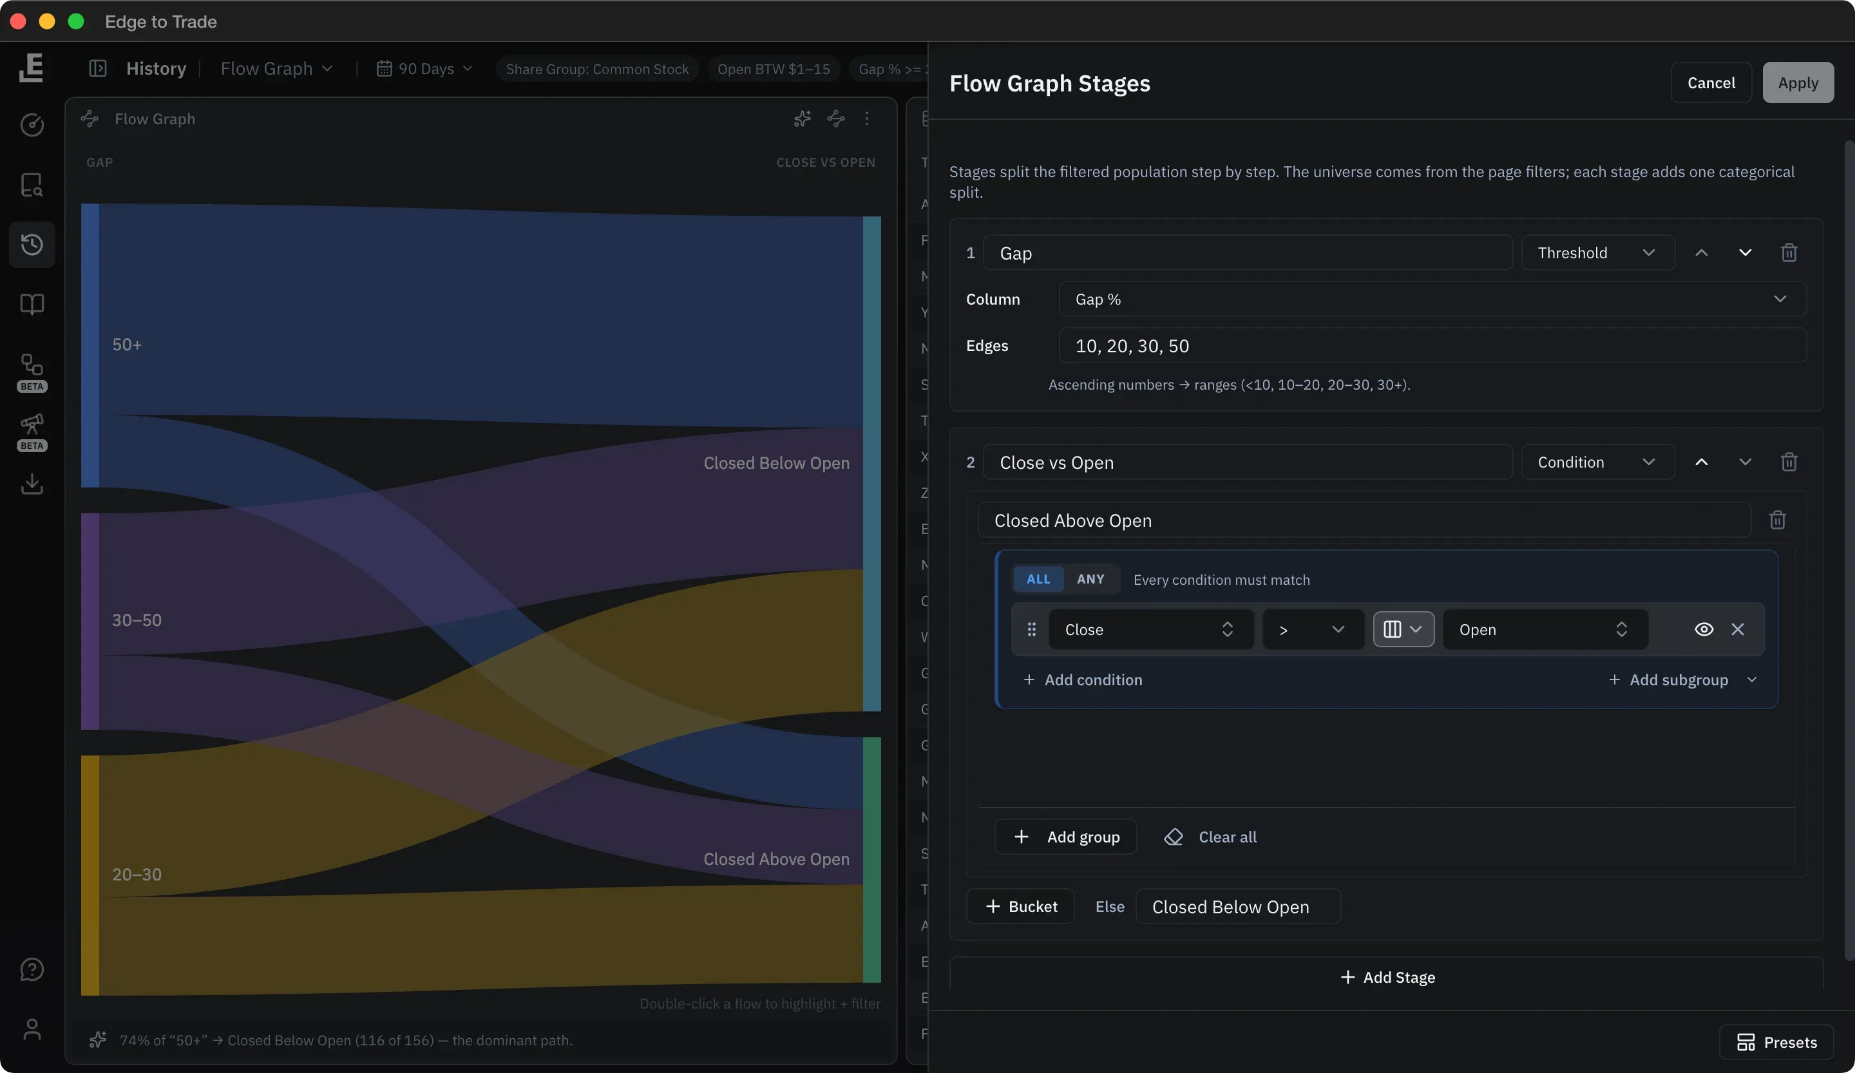Open the Presets button
The image size is (1855, 1073).
click(1776, 1041)
